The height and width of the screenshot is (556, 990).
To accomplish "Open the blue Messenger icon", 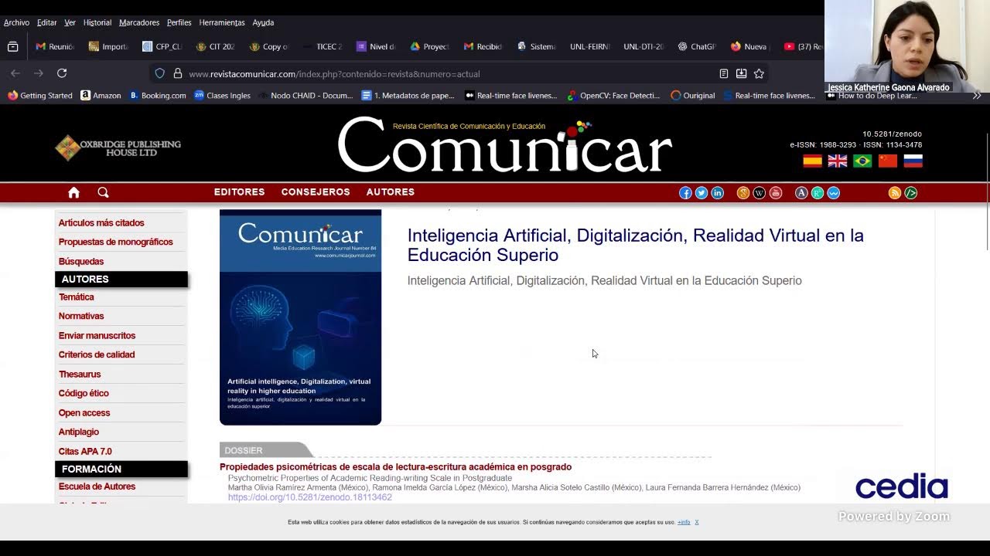I will tap(834, 193).
